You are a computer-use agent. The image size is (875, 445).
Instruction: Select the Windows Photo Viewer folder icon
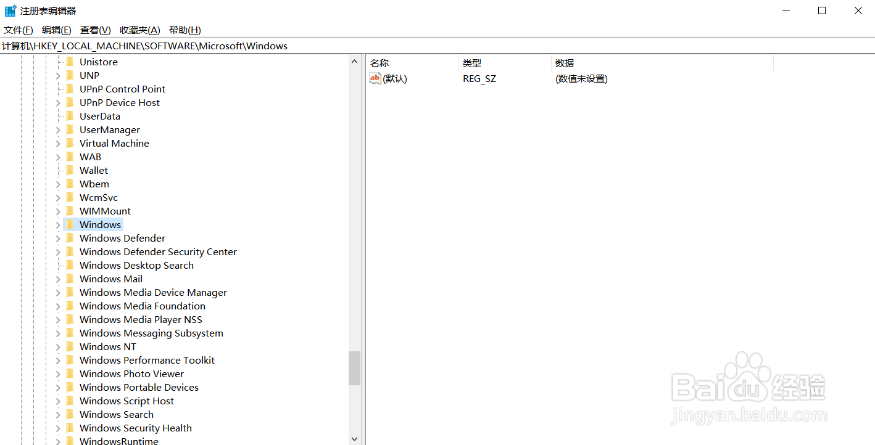(x=70, y=374)
